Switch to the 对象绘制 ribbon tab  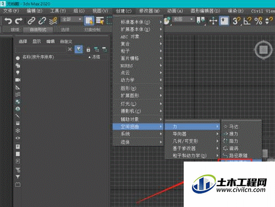[x=92, y=30]
